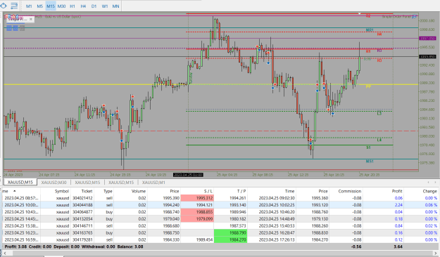The height and width of the screenshot is (257, 440).
Task: Select the green L3 level label
Action: pos(379,113)
